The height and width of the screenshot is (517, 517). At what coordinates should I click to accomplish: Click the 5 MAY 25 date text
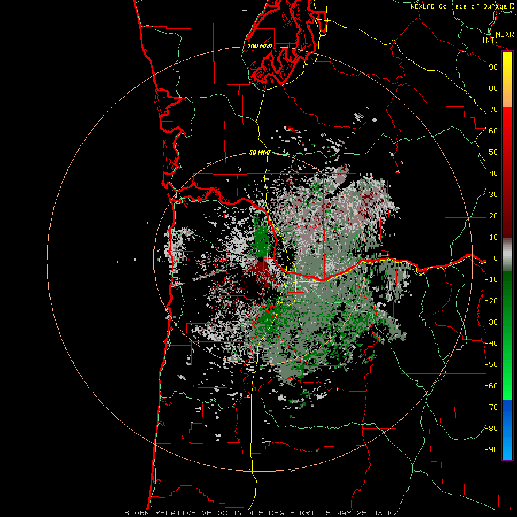click(x=346, y=513)
